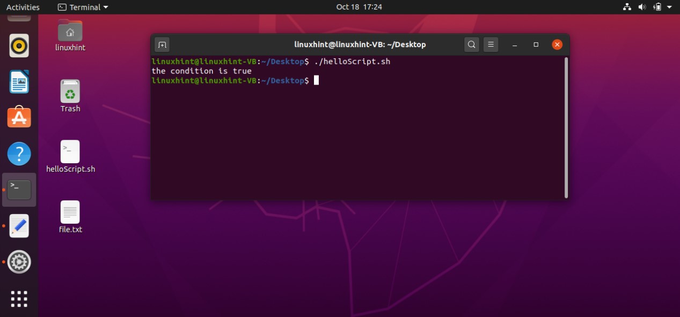Click the Terminal icon in dock
Screen dimensions: 680x317
click(19, 190)
